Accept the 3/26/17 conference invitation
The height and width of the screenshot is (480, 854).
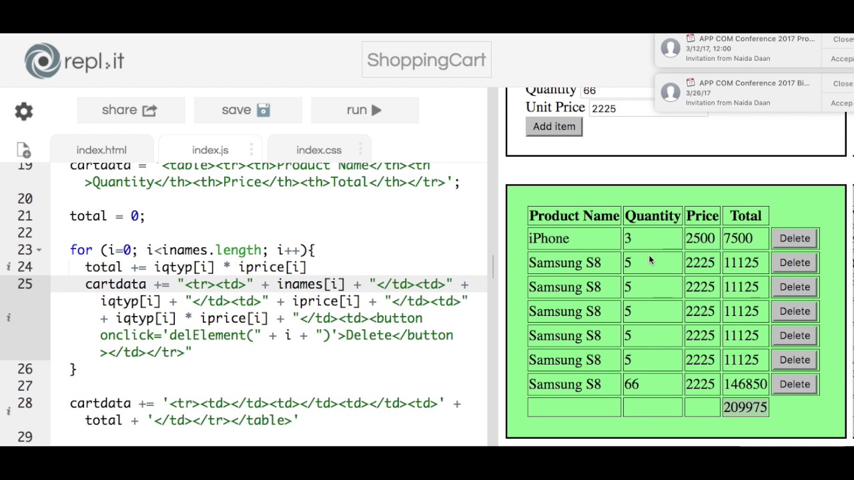tap(842, 103)
